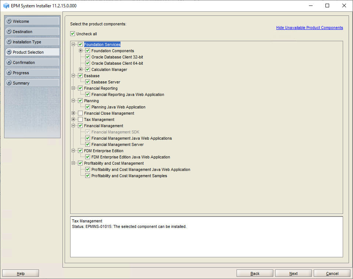Click the EPMINS-01015 status message text

tap(129, 226)
